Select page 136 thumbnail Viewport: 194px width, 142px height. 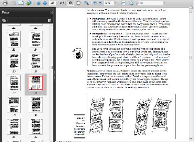pos(36,61)
